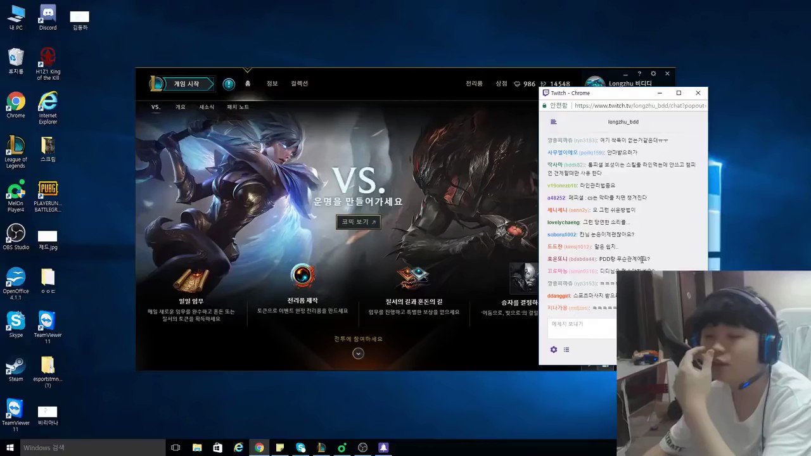This screenshot has width=811, height=456.
Task: Click the Windows 검색 search box
Action: coord(93,448)
